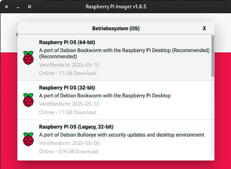
Task: Select Raspberry Pi OS (64-bit) title
Action: coord(67,42)
